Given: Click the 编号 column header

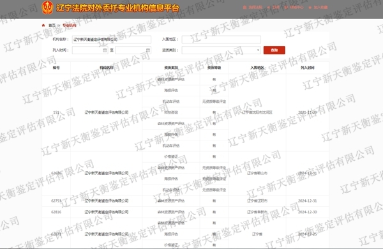Looking at the screenshot, I should (x=56, y=68).
